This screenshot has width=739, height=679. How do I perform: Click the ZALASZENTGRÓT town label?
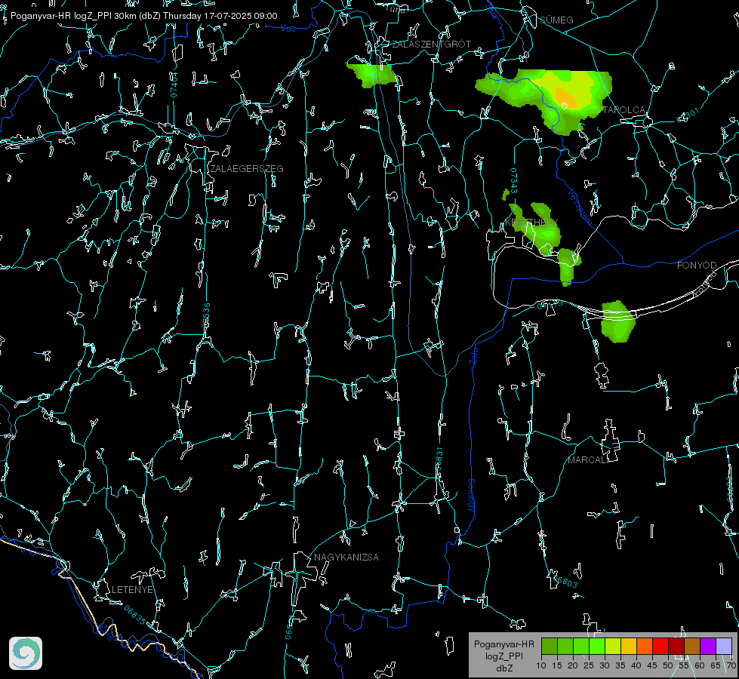click(x=432, y=45)
